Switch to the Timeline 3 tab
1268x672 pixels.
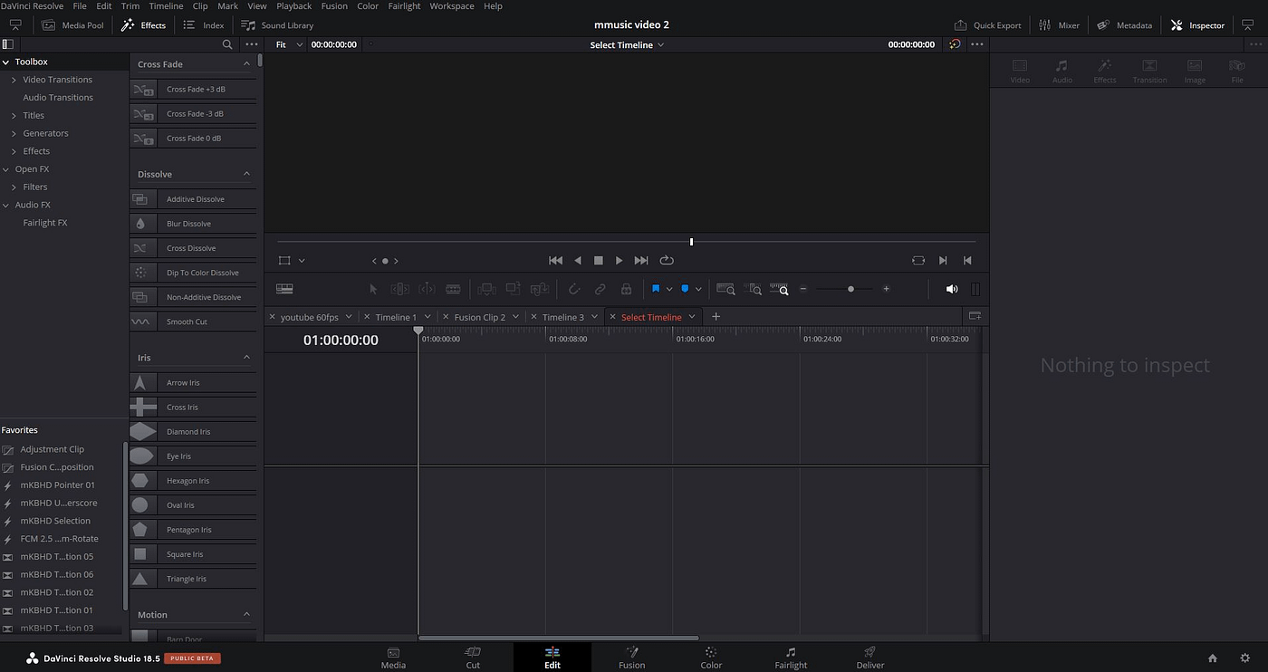pyautogui.click(x=562, y=317)
